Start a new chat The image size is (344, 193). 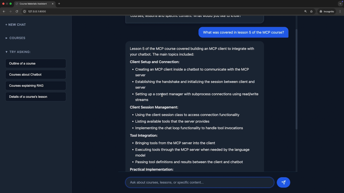coord(16,25)
